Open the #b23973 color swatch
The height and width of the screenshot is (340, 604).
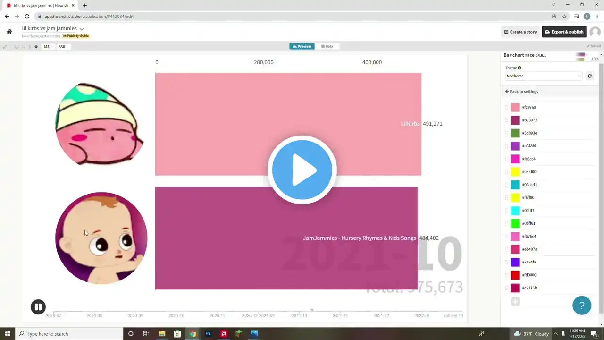[x=515, y=120]
